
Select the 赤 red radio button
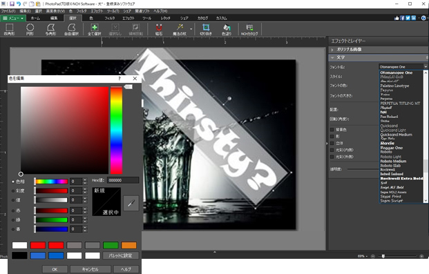(x=13, y=211)
